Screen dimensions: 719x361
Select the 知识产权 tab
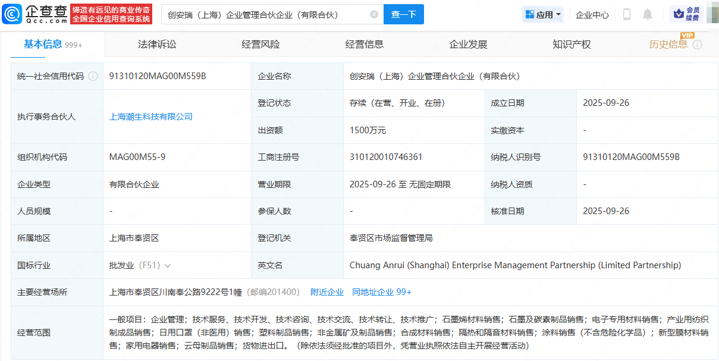click(x=572, y=45)
